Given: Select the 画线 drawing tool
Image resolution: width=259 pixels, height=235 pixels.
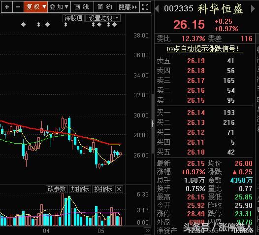Looking at the screenshot, I should point(82,7).
